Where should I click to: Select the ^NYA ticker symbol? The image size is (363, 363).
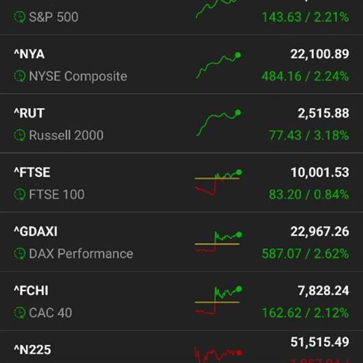pos(29,54)
